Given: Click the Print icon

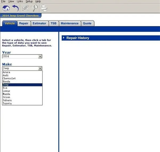Looking at the screenshot, I should click(44, 8).
